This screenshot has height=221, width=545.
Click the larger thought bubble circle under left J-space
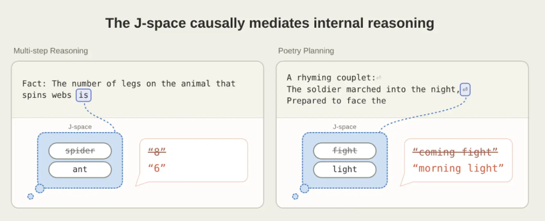[x=40, y=189]
